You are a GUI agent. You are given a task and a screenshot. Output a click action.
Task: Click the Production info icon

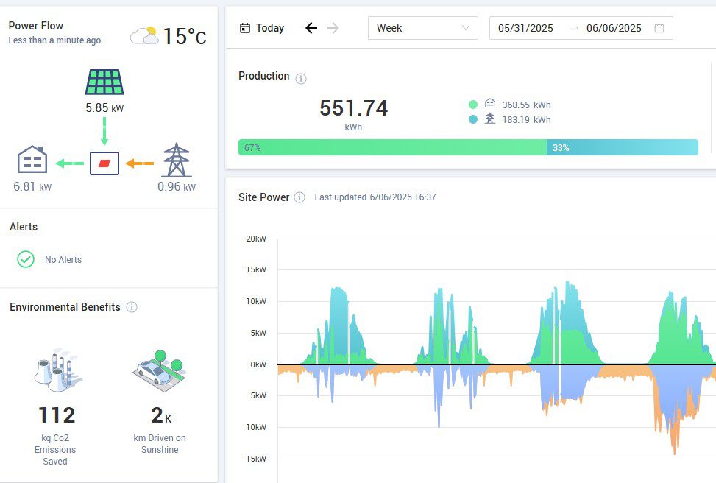(x=301, y=78)
